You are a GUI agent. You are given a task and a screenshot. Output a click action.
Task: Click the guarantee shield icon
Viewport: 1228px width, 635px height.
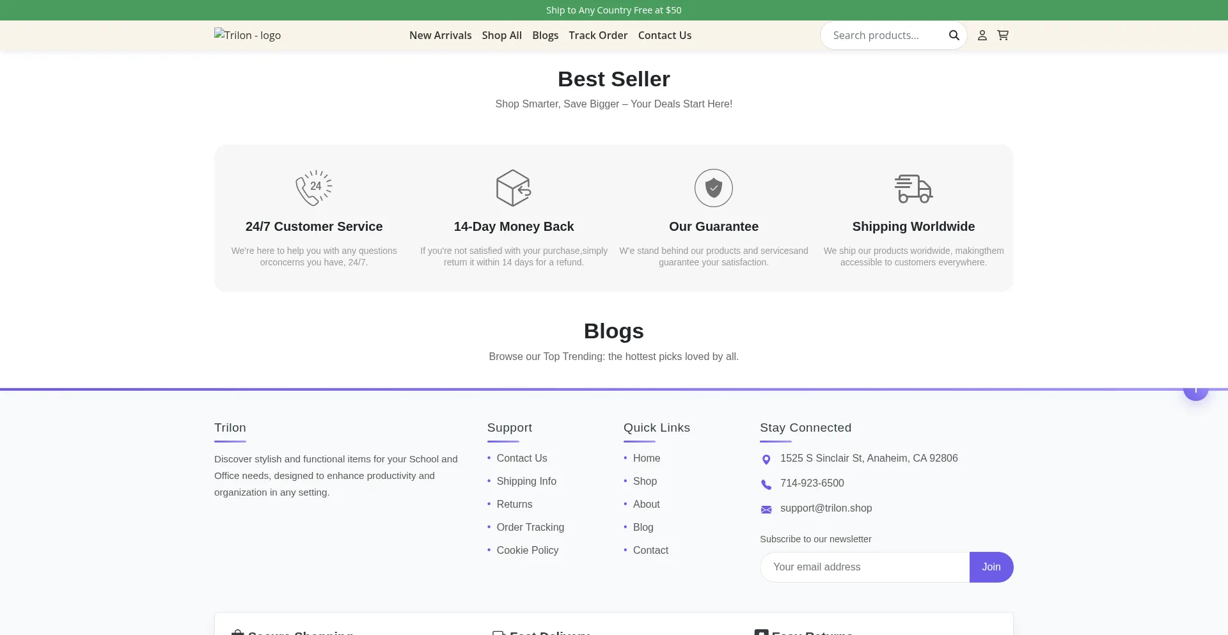[x=714, y=188]
